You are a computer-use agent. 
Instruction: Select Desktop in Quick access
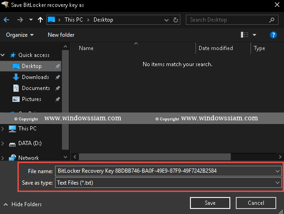click(x=30, y=66)
